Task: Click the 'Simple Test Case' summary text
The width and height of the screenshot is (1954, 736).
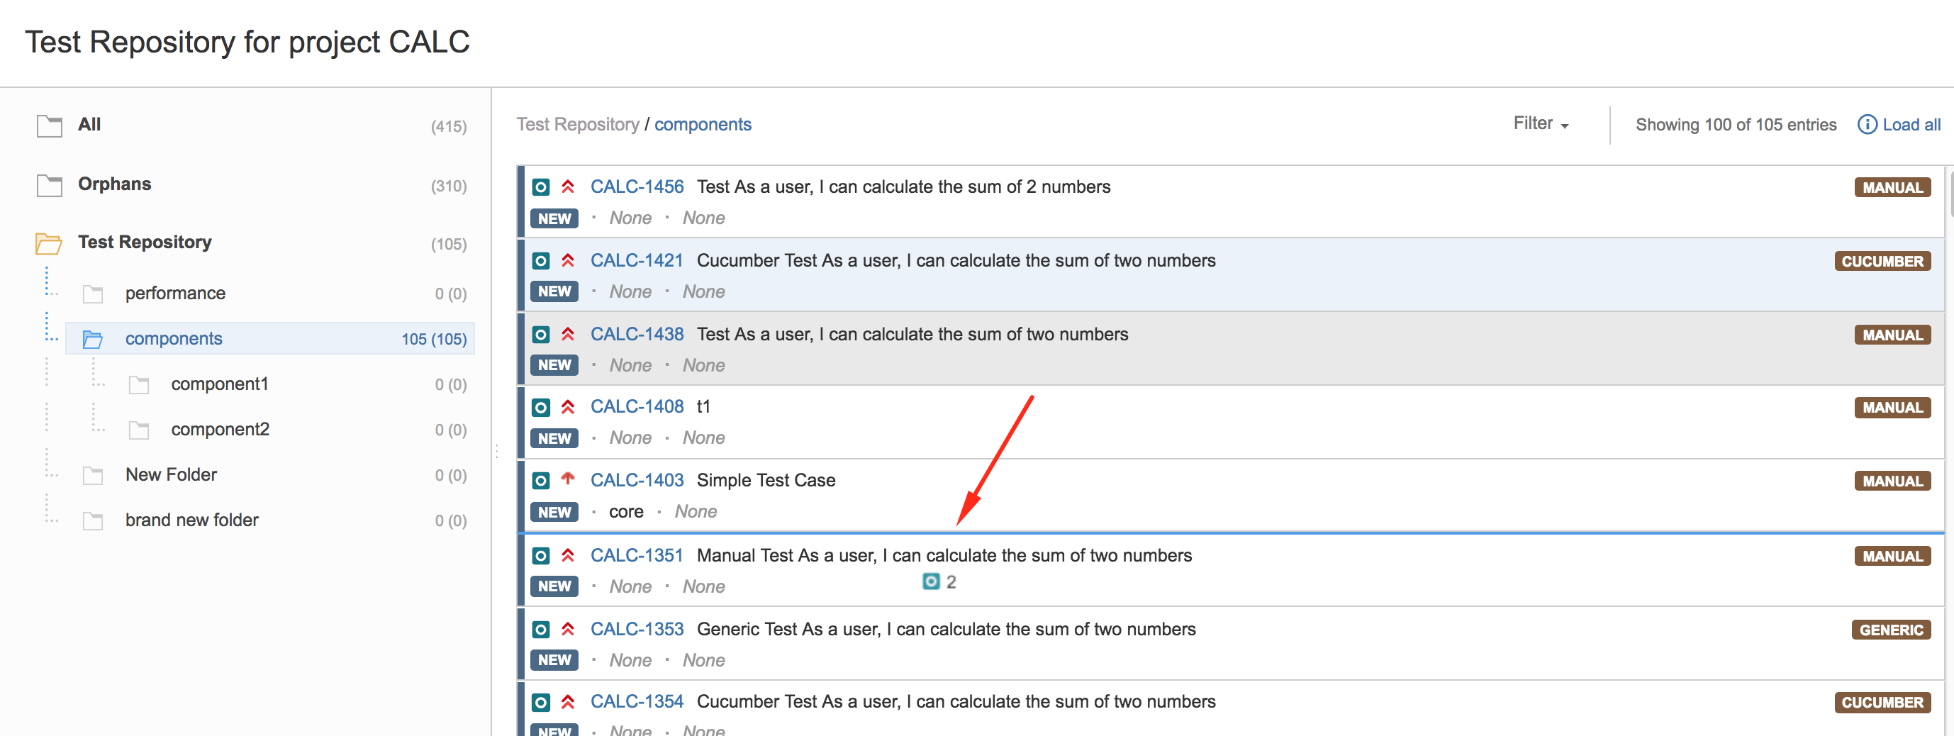Action: [x=766, y=480]
